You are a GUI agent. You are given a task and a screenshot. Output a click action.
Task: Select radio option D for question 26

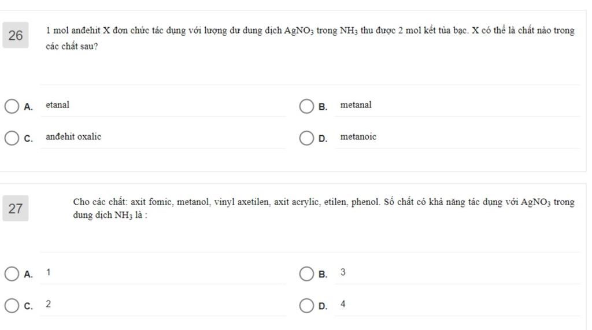[x=306, y=138]
